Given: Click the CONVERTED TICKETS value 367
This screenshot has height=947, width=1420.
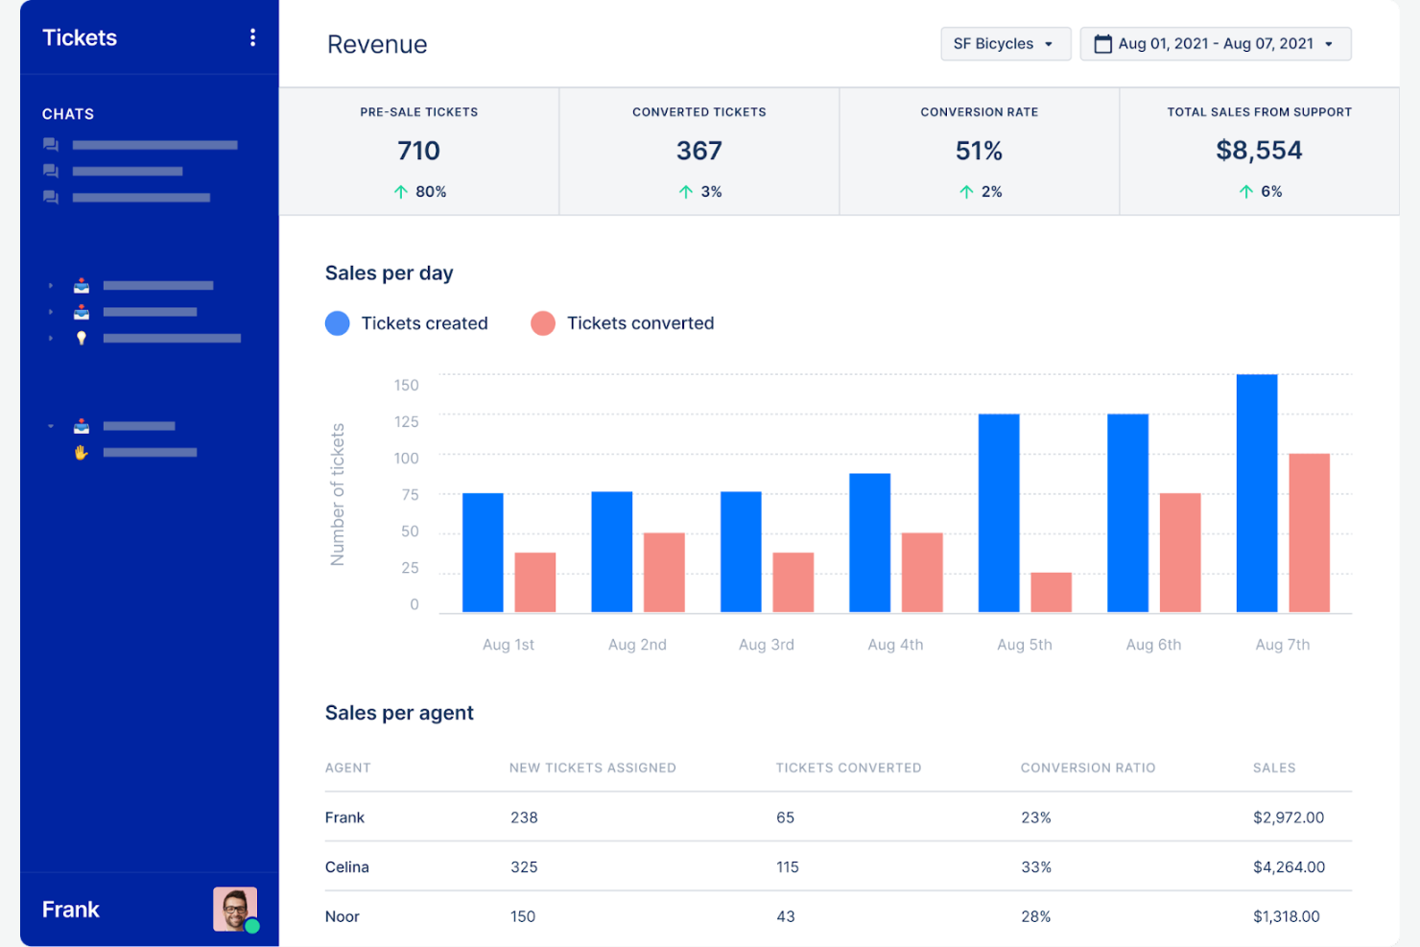Looking at the screenshot, I should pos(698,151).
